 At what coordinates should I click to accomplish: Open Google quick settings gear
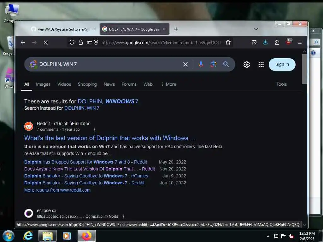point(247,65)
